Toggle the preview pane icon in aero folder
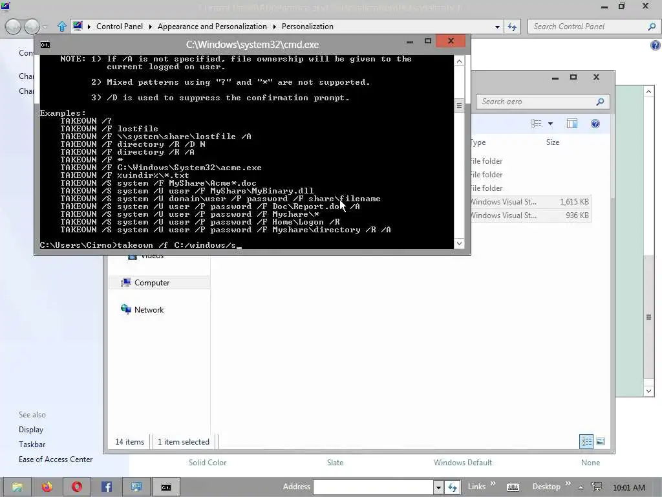The width and height of the screenshot is (662, 497). click(x=572, y=124)
